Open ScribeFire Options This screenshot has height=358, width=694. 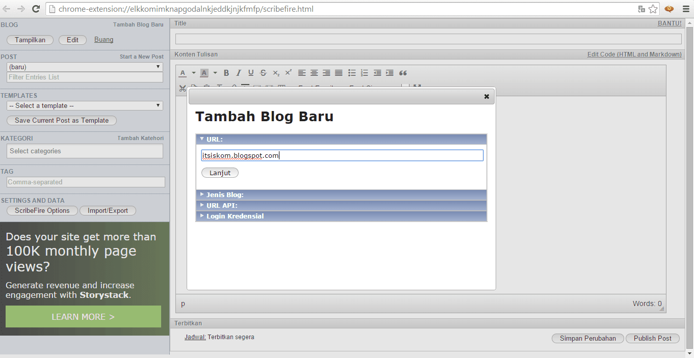click(42, 210)
